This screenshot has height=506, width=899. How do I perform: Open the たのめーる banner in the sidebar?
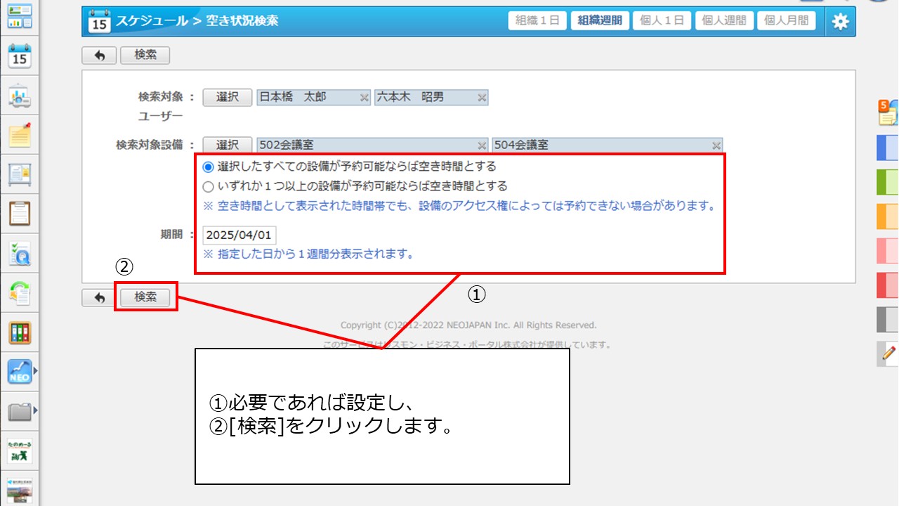20,450
